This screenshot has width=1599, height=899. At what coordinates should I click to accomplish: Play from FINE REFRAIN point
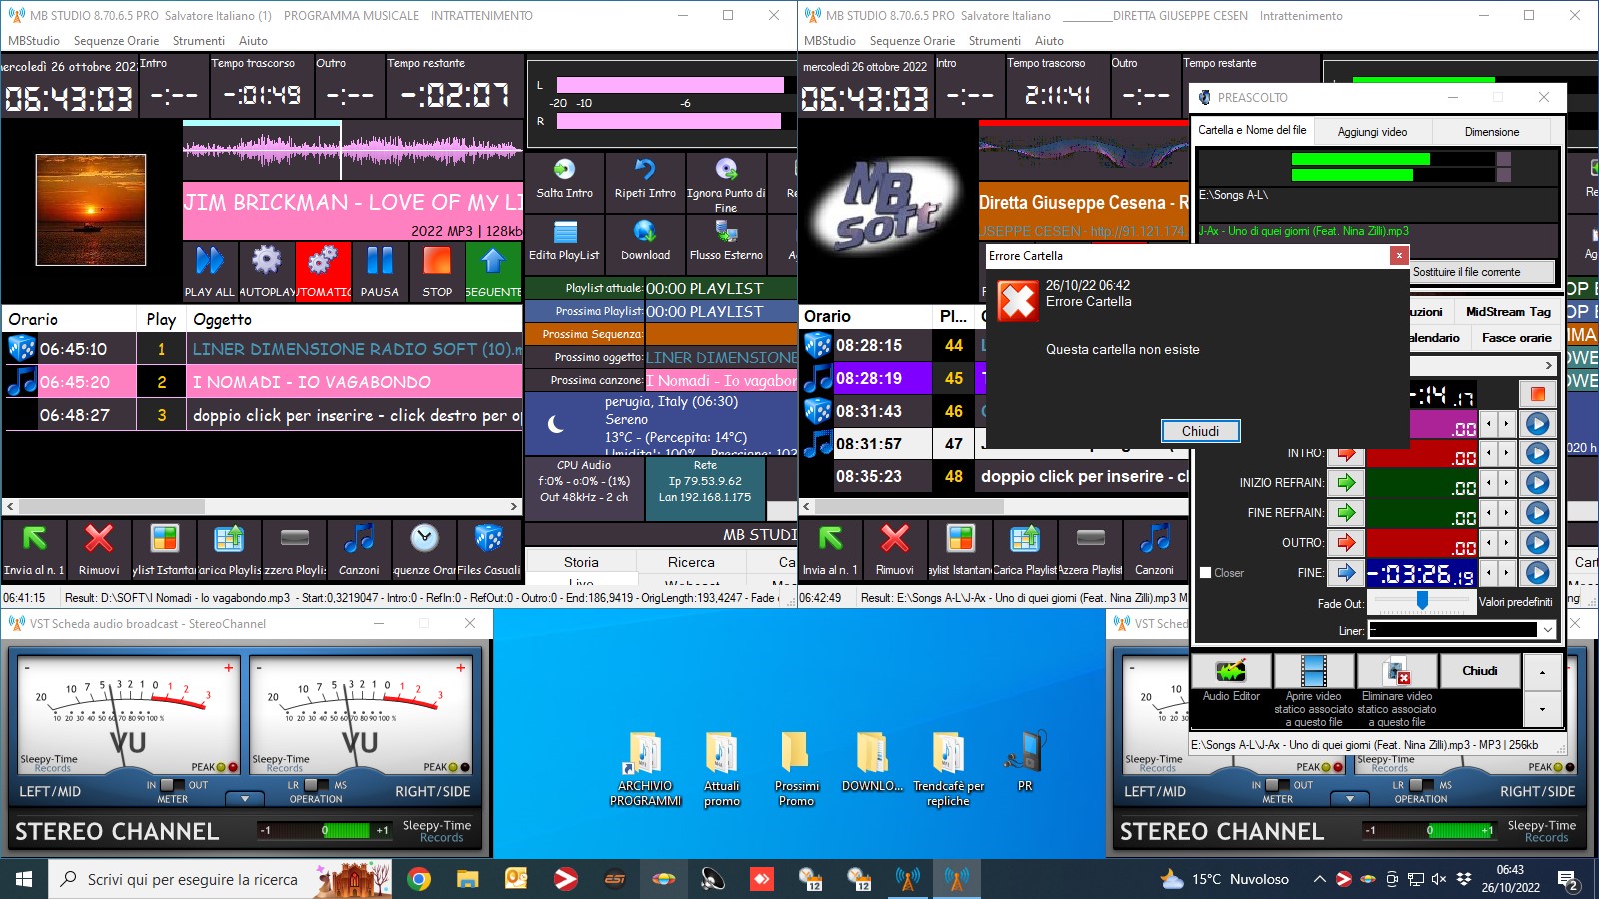click(x=1537, y=513)
